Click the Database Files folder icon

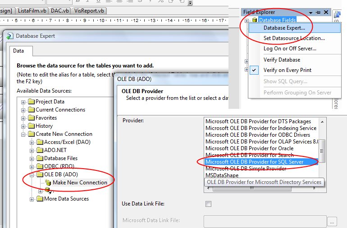[40, 158]
